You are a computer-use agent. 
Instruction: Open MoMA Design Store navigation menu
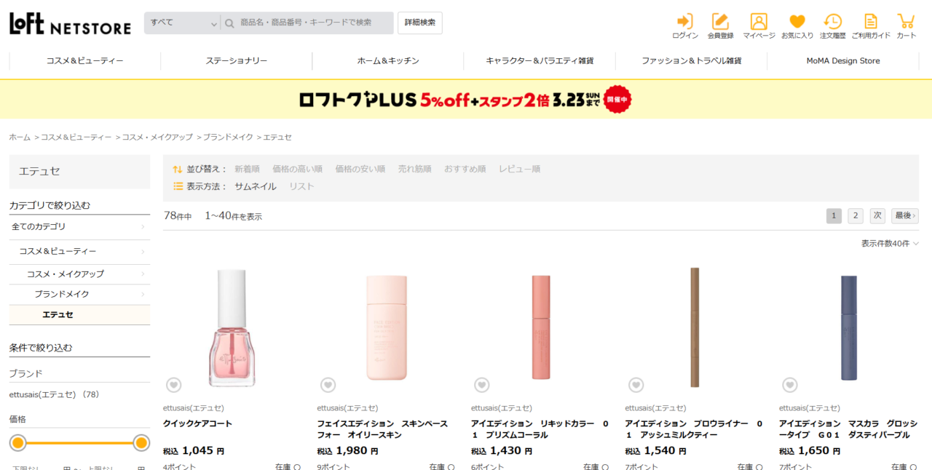tap(843, 61)
